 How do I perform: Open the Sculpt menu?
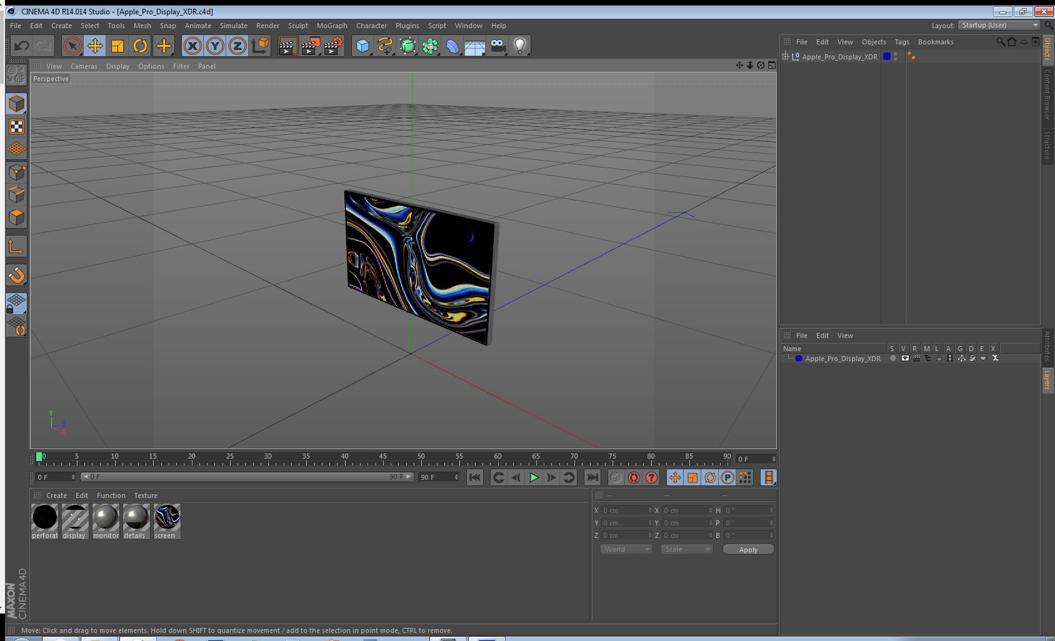298,26
